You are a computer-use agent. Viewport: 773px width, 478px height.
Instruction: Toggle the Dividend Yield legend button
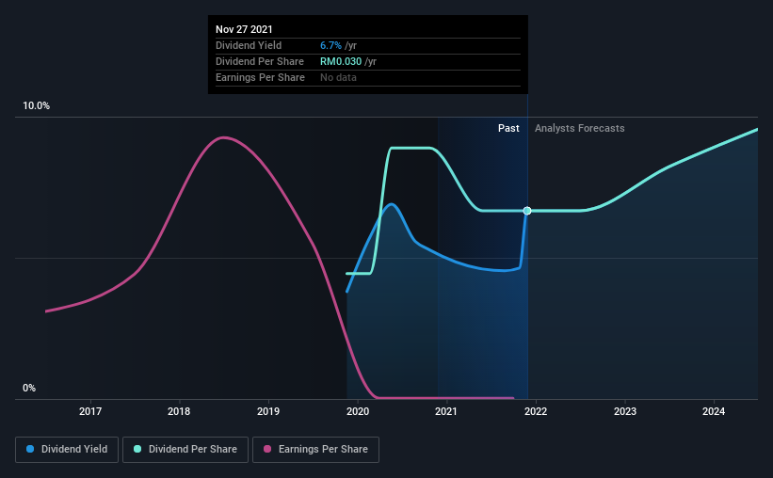pos(67,450)
